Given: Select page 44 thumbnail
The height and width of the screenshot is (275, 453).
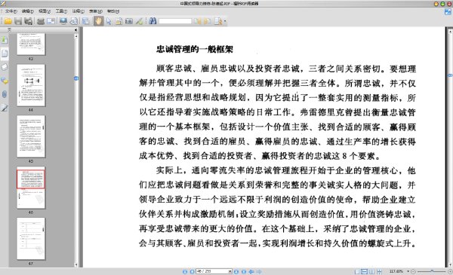Looking at the screenshot, I should tap(31, 85).
